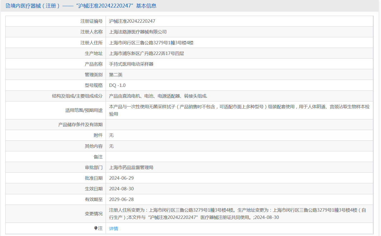
Task: Select effective date 2024-08-30 in the 生效日期 row
Action: (x=121, y=189)
